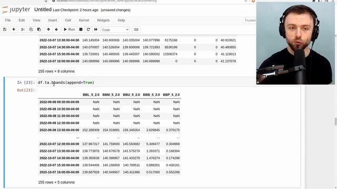Click the BBM_5_2.0 column header
The image size is (337, 189).
tap(111, 94)
